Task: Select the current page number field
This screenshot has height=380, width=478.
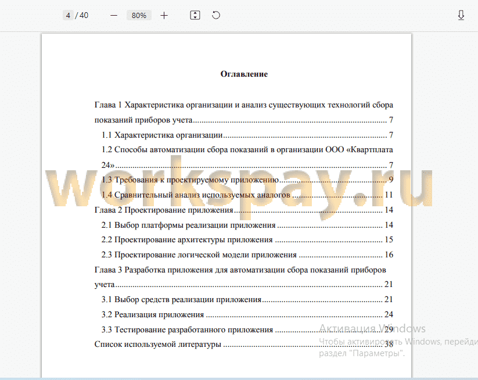Action: [x=68, y=15]
